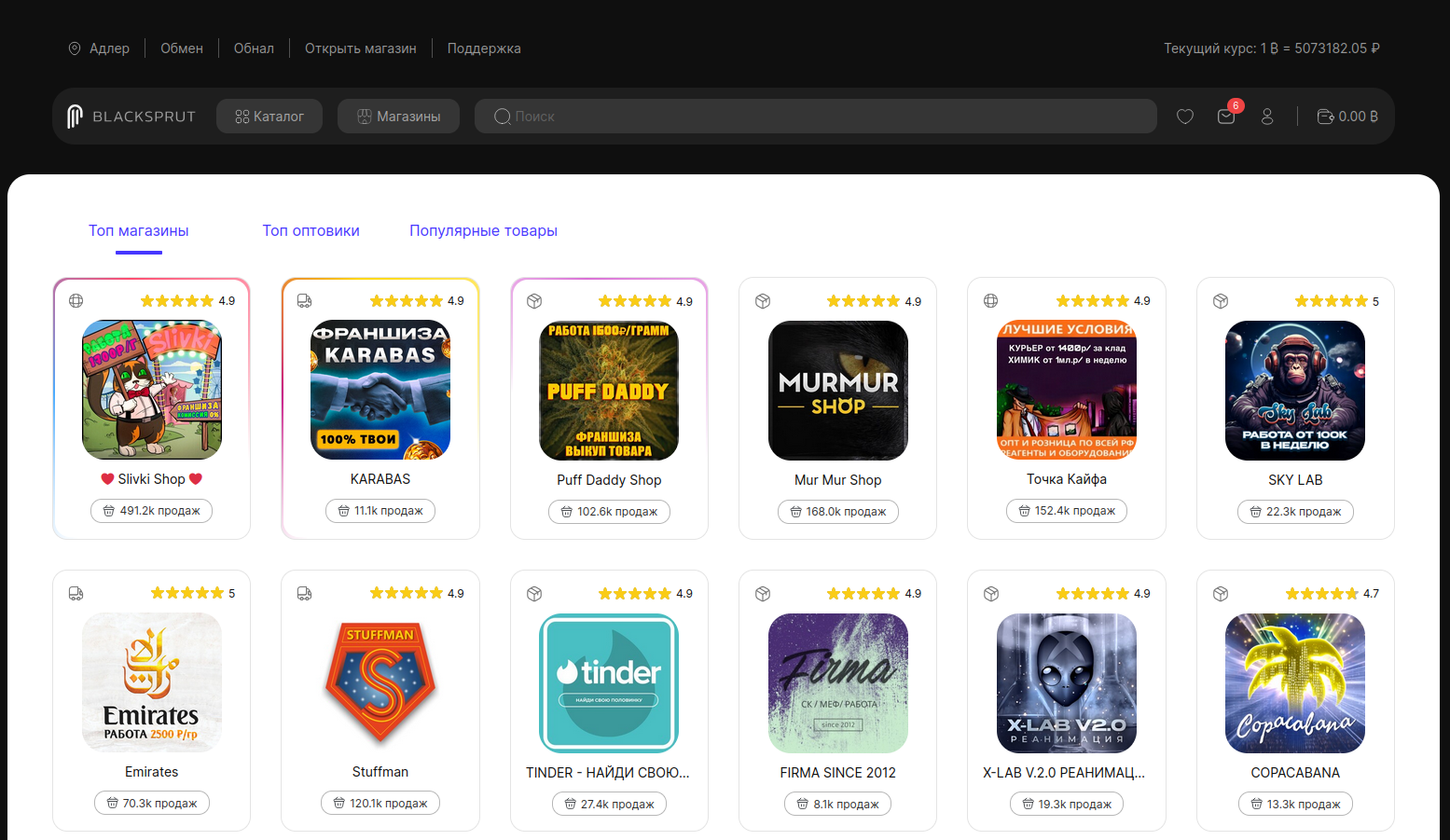Click the location pin icon beside Адлер

click(75, 48)
